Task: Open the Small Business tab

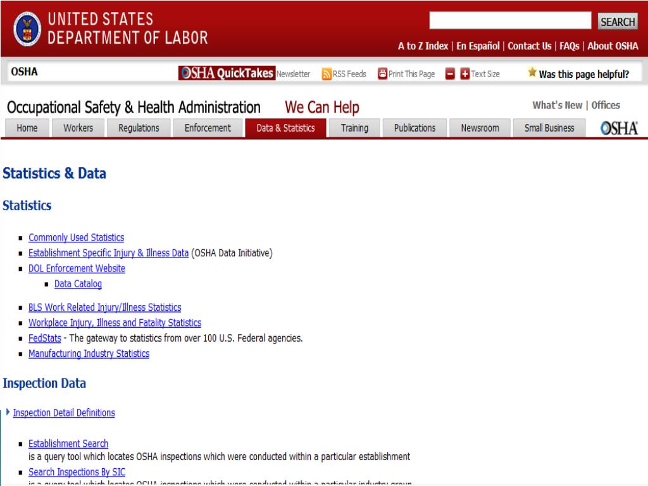Action: pyautogui.click(x=549, y=128)
